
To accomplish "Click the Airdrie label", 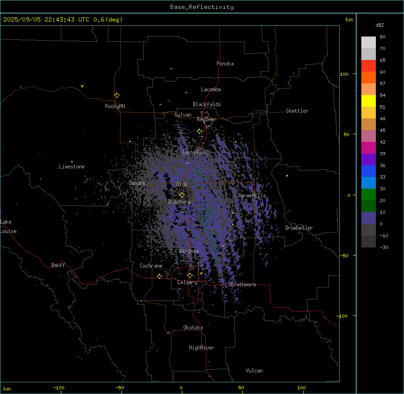I will click(189, 251).
